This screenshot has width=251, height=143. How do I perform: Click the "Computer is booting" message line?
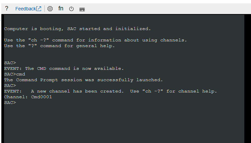pyautogui.click(x=77, y=29)
